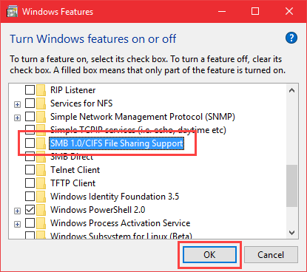Click the vertical scrollbar thumb in features list
The height and width of the screenshot is (272, 307).
(291, 186)
